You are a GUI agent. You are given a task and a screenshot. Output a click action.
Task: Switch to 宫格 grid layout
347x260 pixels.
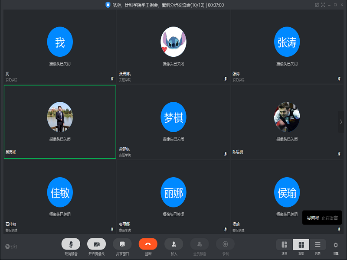pos(301,245)
